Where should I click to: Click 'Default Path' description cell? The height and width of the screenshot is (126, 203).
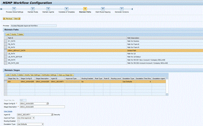(x=164, y=51)
